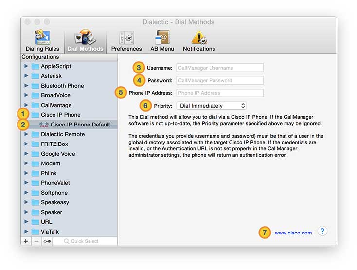This screenshot has width=357, height=270.
Task: Click the plus button to add configuration
Action: click(x=26, y=241)
